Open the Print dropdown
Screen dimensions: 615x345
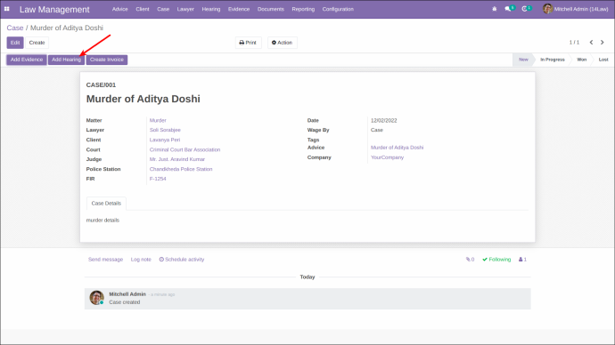click(248, 43)
